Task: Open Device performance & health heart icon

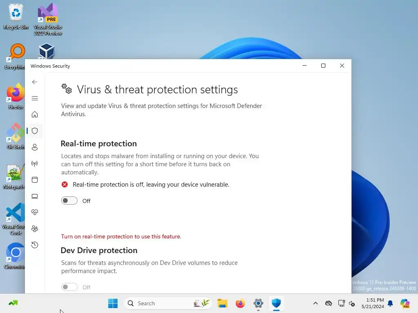Action: tap(35, 212)
